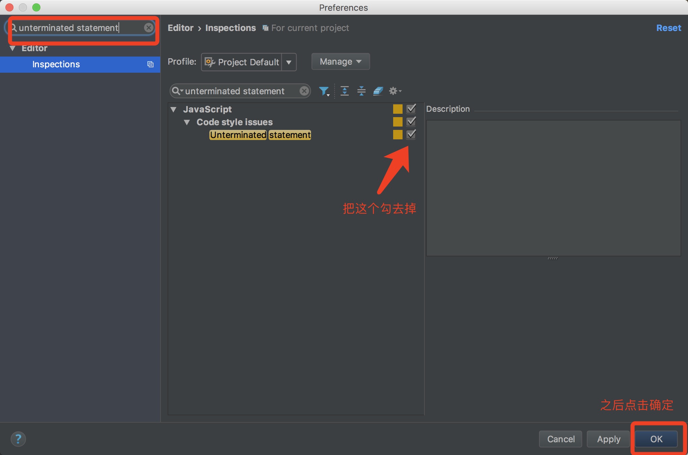Select the Editor category label

(34, 48)
